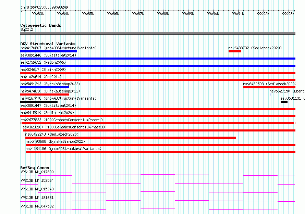This screenshot has width=305, height=214.
Task: Select the black esv3681131 variant bar
Action: [284, 102]
